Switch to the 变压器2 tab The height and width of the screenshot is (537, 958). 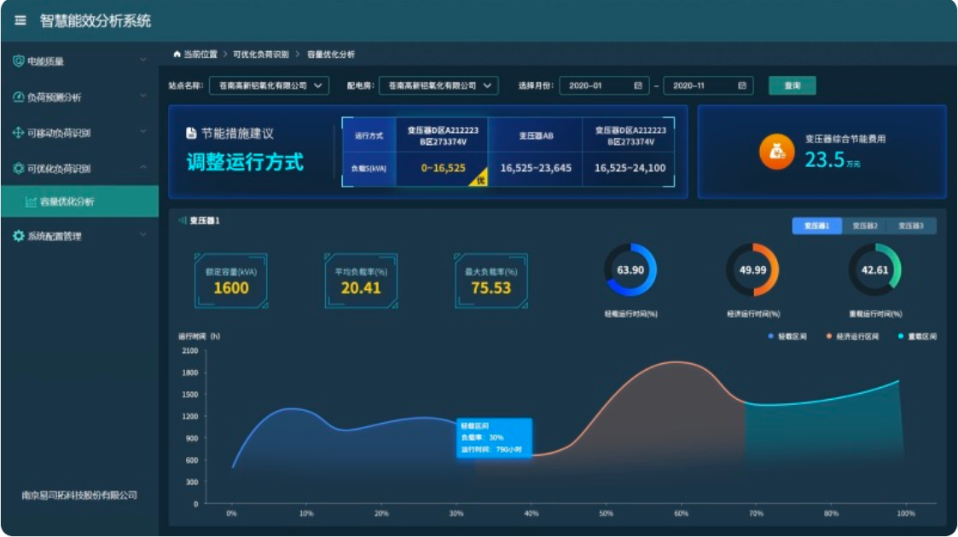tap(864, 226)
